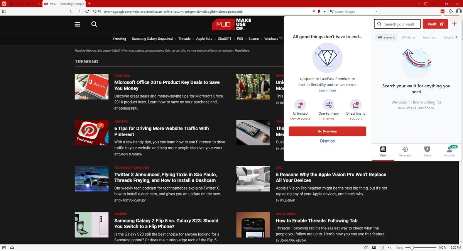Select the LastPass Vault icon
Screen dimensions: 463x251
click(x=383, y=151)
